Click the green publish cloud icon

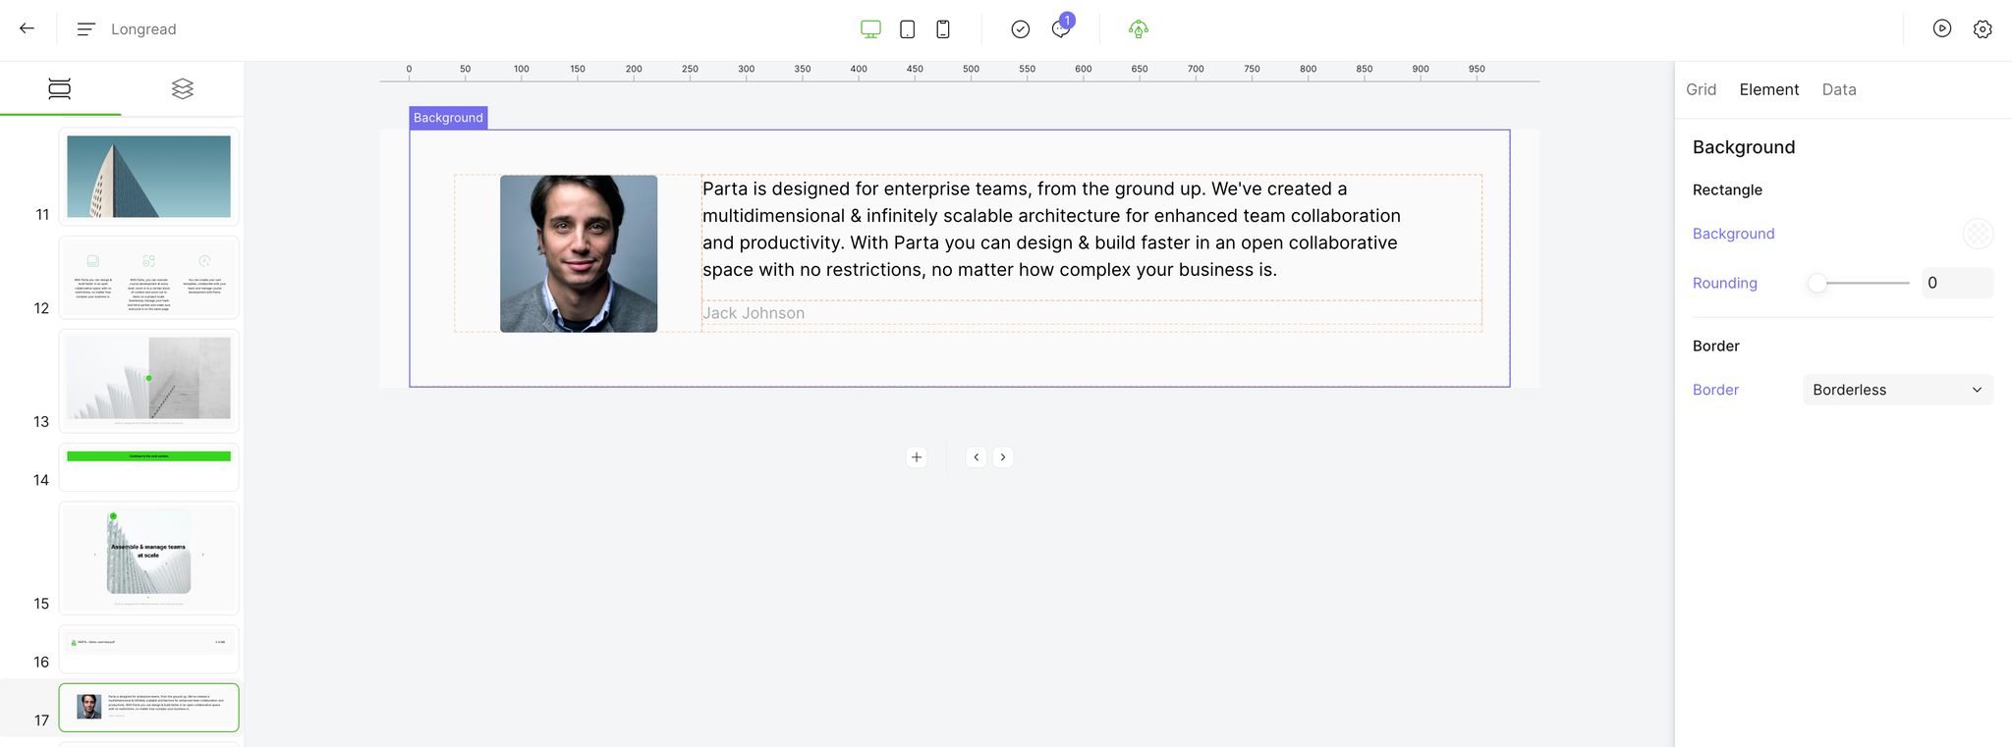(x=1139, y=29)
